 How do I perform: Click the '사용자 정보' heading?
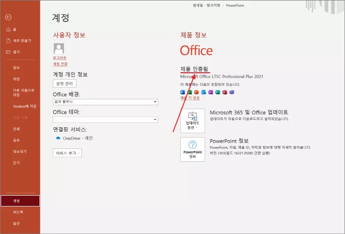pyautogui.click(x=69, y=35)
